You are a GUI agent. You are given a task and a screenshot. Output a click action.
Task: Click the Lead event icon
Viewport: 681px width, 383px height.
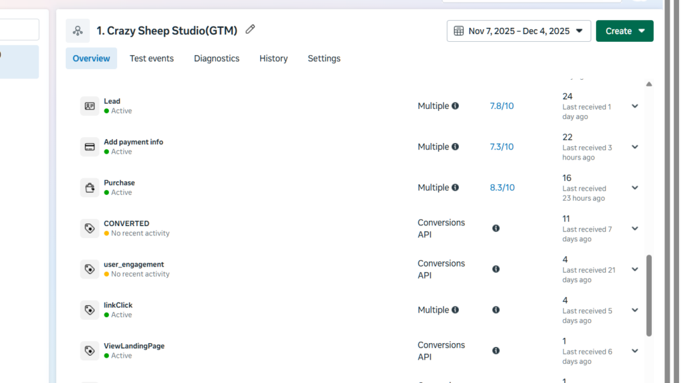(89, 106)
